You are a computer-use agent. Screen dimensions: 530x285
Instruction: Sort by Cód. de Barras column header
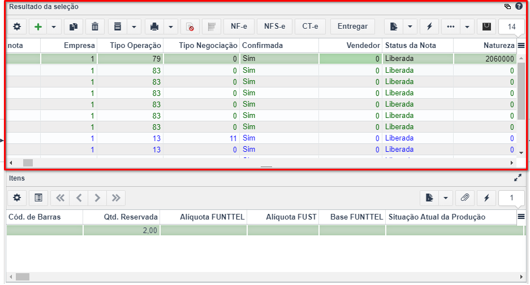point(45,217)
